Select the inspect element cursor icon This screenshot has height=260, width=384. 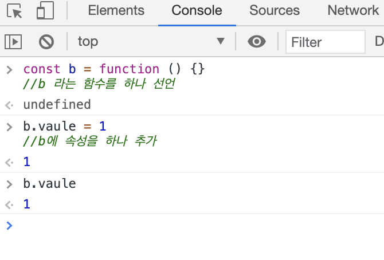(15, 11)
